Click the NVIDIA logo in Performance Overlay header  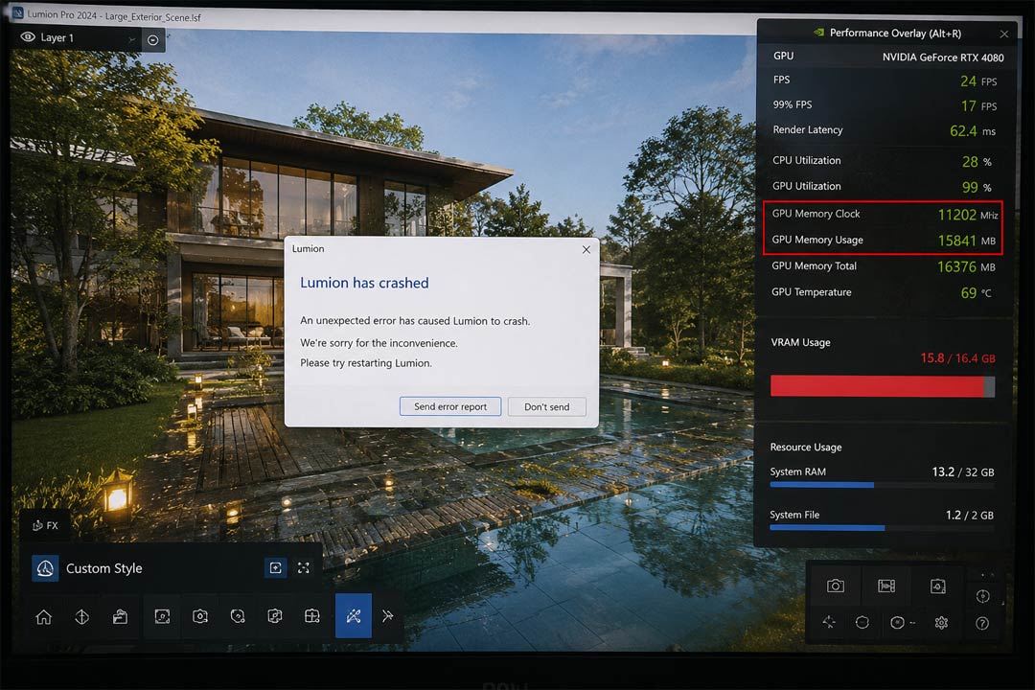[x=818, y=33]
